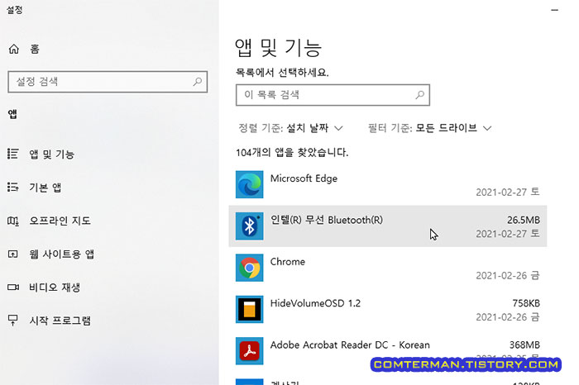Select Adobe Acrobat Reader DC - Korean name
This screenshot has width=579, height=385.
point(350,345)
